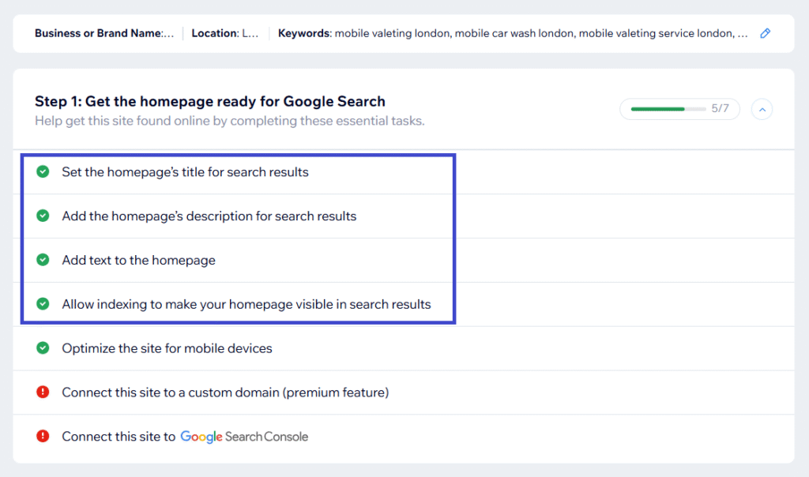This screenshot has height=477, width=809.
Task: Click the Location field in the header
Action: (x=225, y=34)
